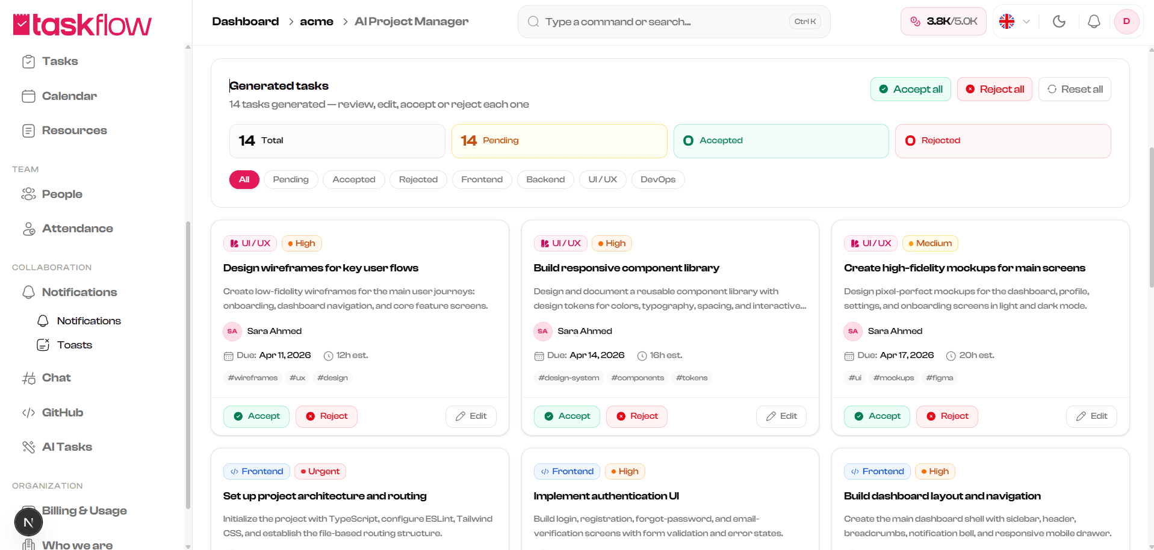Click the round N button at bottom-left
Image resolution: width=1154 pixels, height=550 pixels.
point(28,522)
